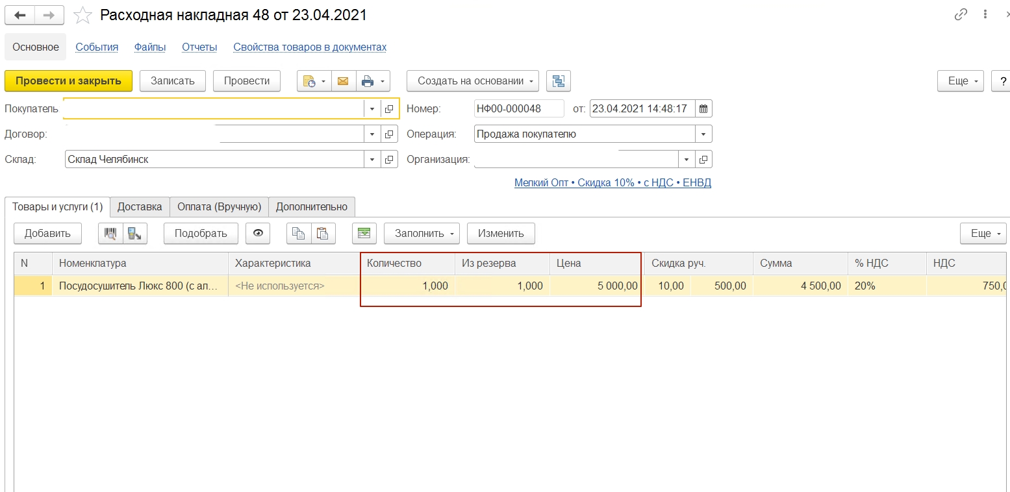Click the data terminal load icon
Image resolution: width=1010 pixels, height=492 pixels.
click(135, 234)
